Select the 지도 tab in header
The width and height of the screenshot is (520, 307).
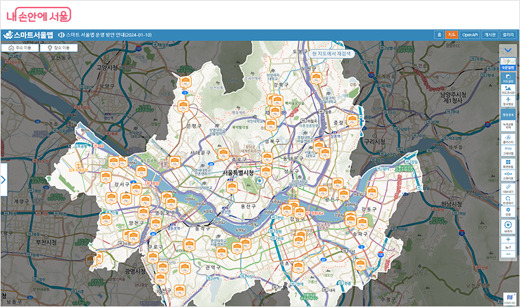(452, 34)
